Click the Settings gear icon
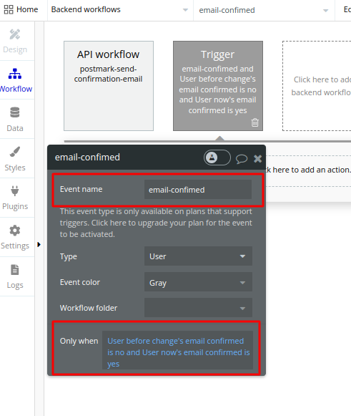 pos(15,231)
